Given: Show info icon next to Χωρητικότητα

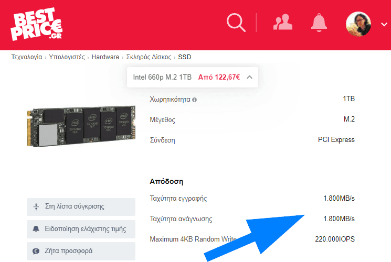Looking at the screenshot, I should [x=195, y=100].
